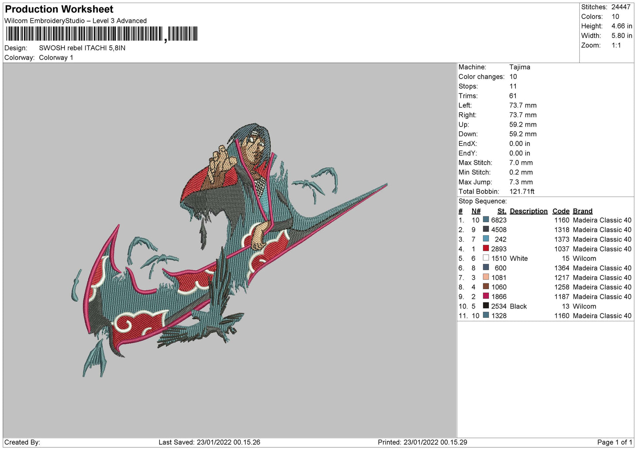637x450 pixels.
Task: Click the barcode under the worksheet title
Action: (x=101, y=34)
